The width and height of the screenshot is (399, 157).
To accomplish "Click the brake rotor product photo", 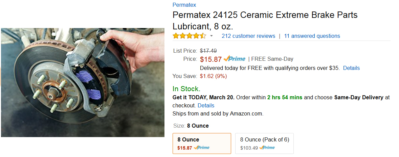I will point(83,82).
